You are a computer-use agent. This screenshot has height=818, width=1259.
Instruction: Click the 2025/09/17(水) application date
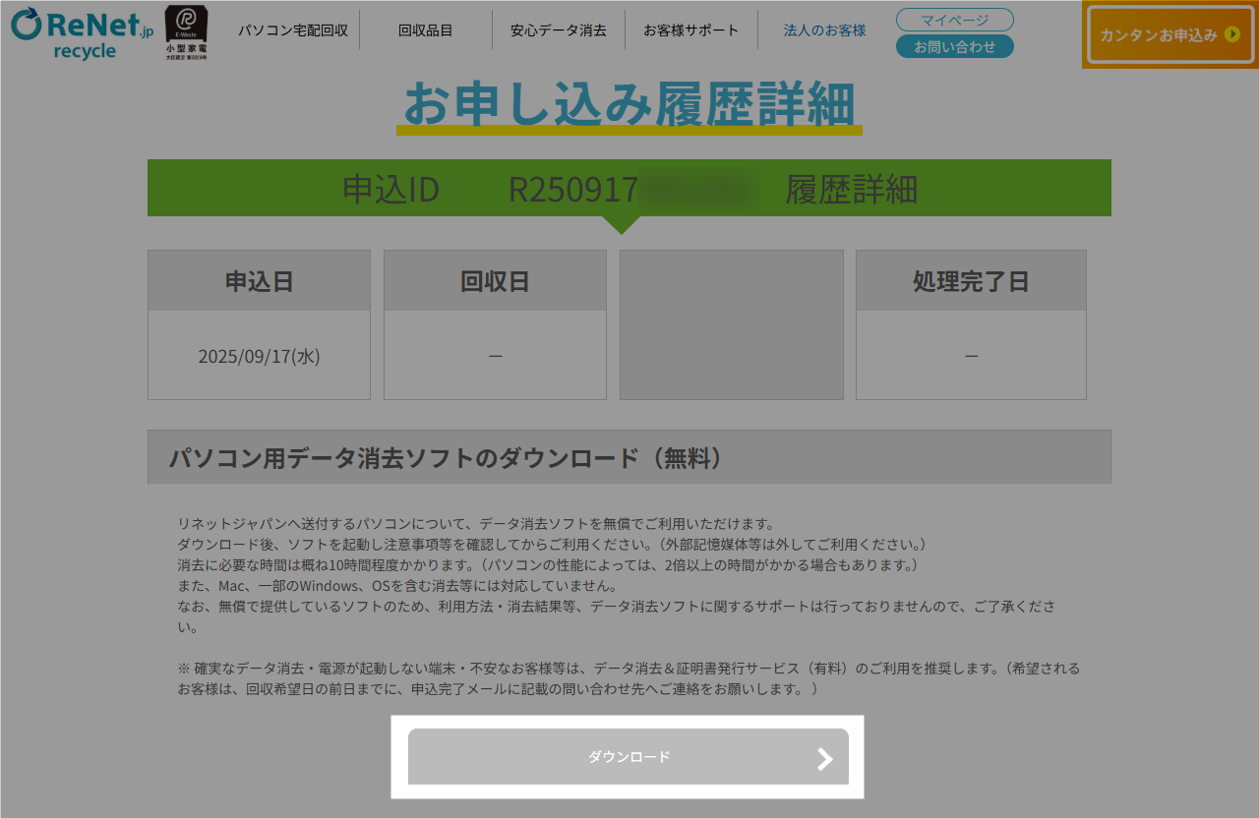(259, 356)
